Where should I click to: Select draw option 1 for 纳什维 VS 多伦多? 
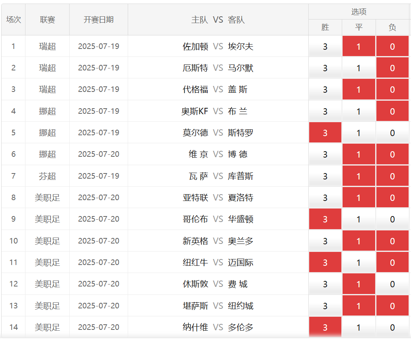point(358,327)
